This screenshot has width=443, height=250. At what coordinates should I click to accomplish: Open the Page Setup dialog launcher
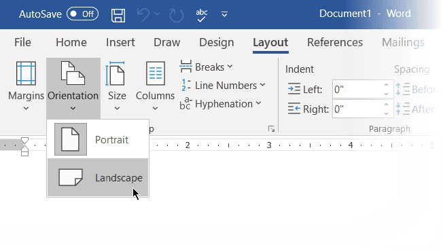[272, 129]
